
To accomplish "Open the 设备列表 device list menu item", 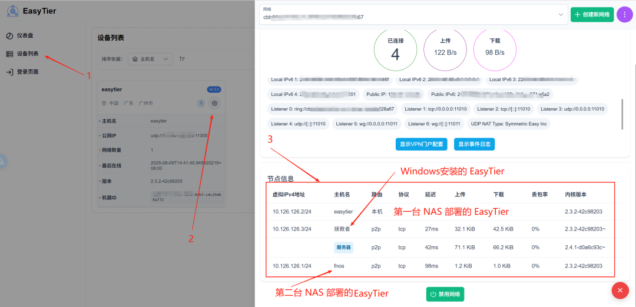I will click(x=23, y=54).
